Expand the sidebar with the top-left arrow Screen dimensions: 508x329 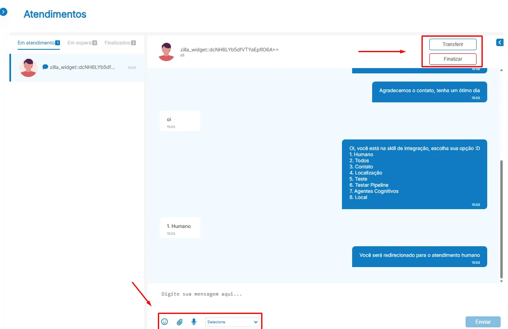point(4,12)
